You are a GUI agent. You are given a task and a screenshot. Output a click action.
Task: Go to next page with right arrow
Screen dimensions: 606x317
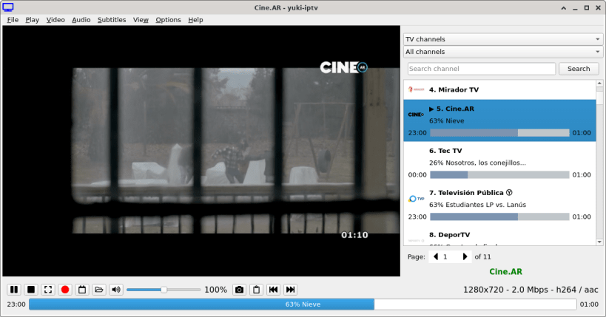[465, 256]
